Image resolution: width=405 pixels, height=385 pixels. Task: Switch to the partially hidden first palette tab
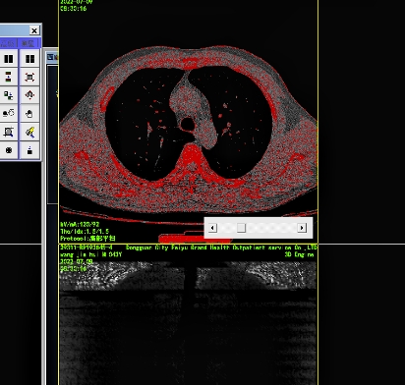[8, 43]
